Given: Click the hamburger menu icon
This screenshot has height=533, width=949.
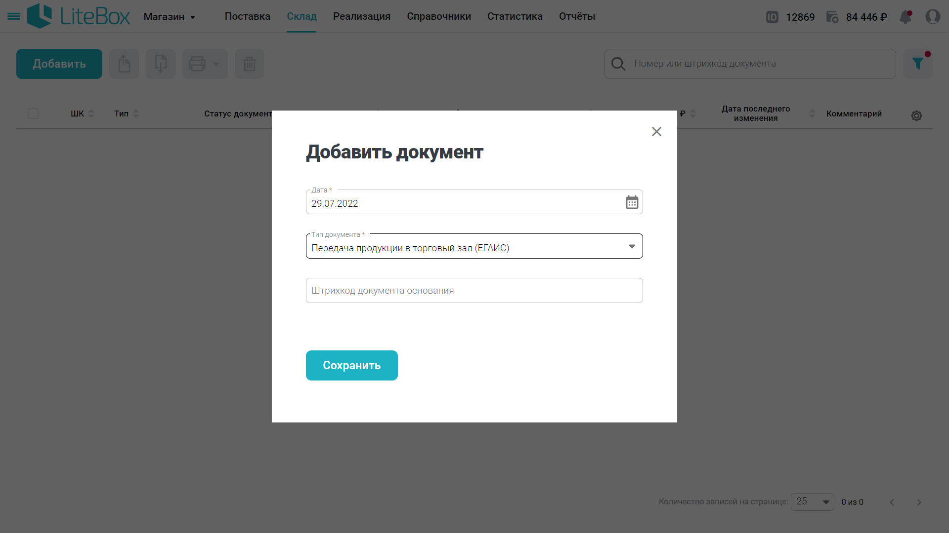Looking at the screenshot, I should coord(14,17).
